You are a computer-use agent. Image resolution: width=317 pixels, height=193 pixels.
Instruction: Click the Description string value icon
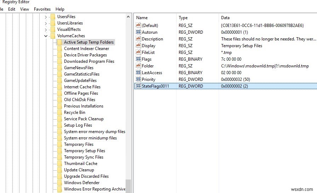138,39
